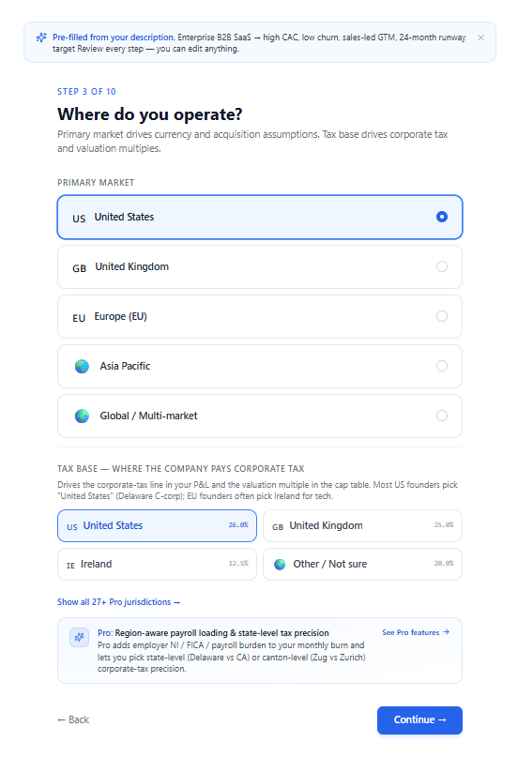This screenshot has height=757, width=518.
Task: Pick United Kingdom tax base at 25.0%
Action: click(x=362, y=525)
